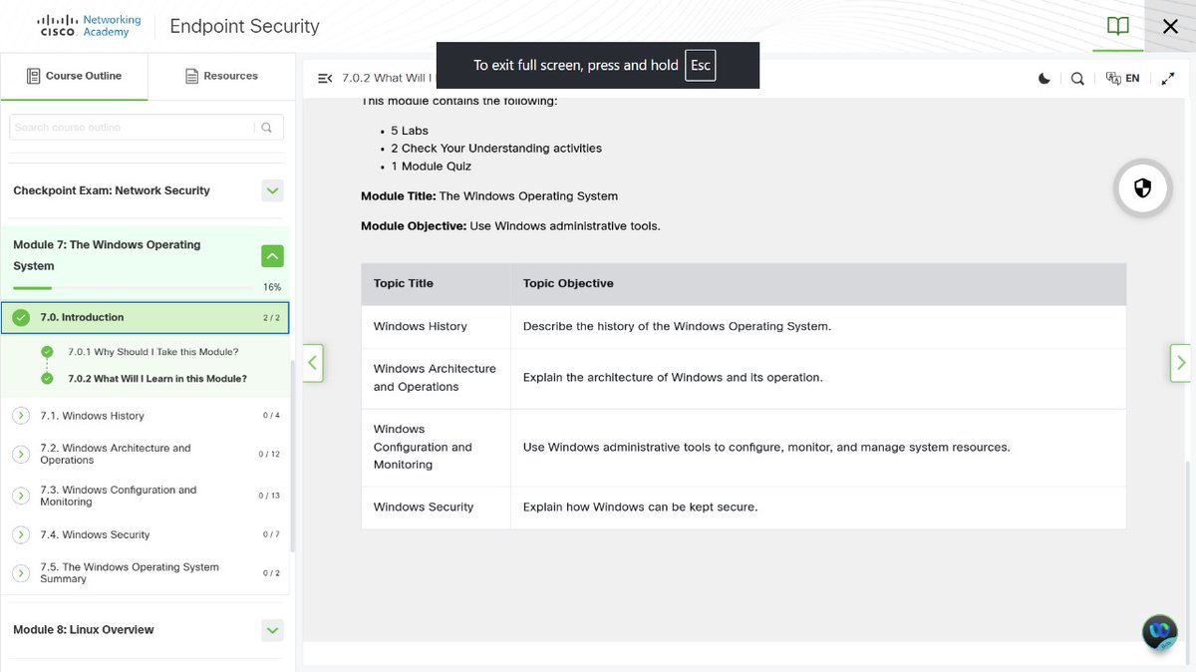
Task: Open search with the content toolbar magnifier
Action: (x=1077, y=79)
